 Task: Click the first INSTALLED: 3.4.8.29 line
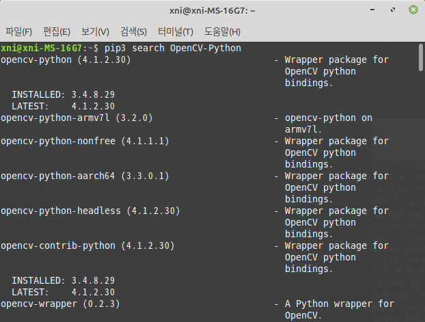63,94
